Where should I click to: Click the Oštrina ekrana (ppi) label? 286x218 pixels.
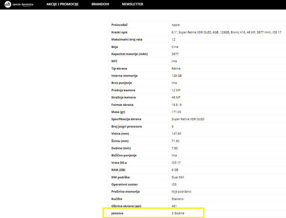(x=126, y=206)
